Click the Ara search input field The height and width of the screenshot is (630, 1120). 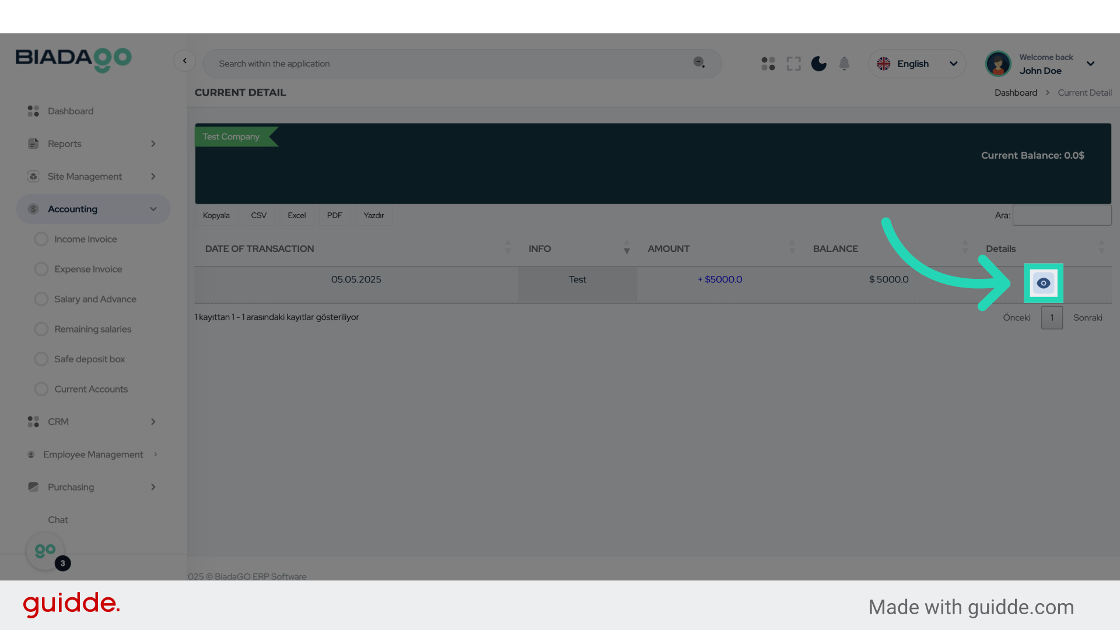1062,215
